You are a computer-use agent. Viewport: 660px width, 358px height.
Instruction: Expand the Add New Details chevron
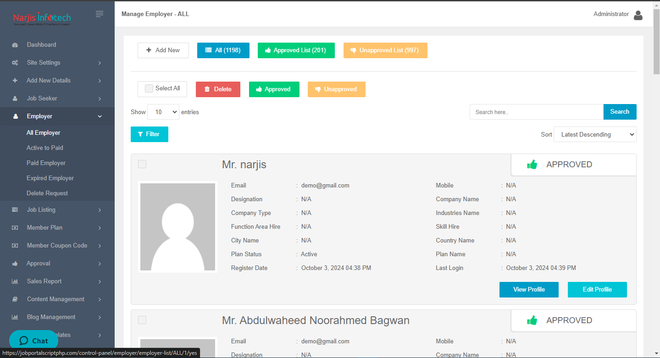100,81
